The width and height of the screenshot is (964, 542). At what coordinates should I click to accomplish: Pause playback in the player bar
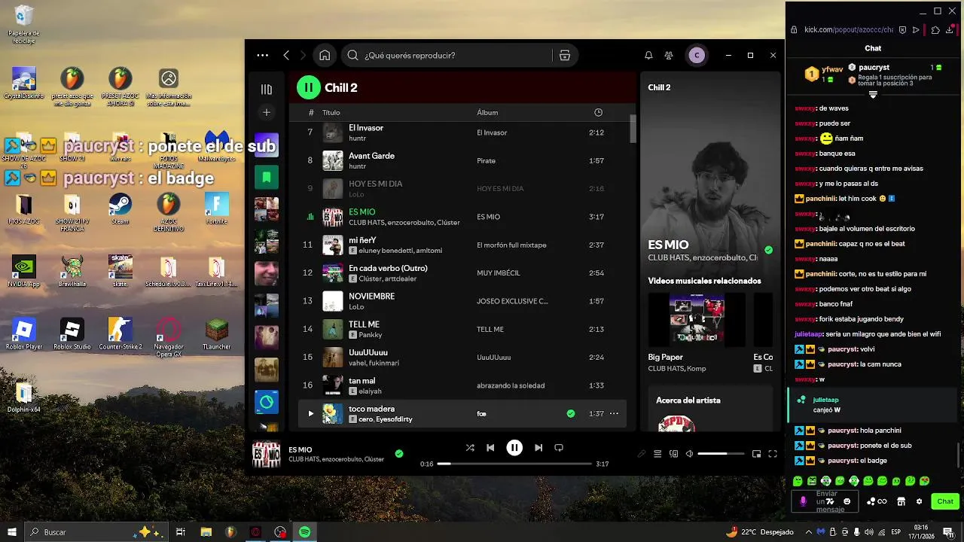(514, 447)
